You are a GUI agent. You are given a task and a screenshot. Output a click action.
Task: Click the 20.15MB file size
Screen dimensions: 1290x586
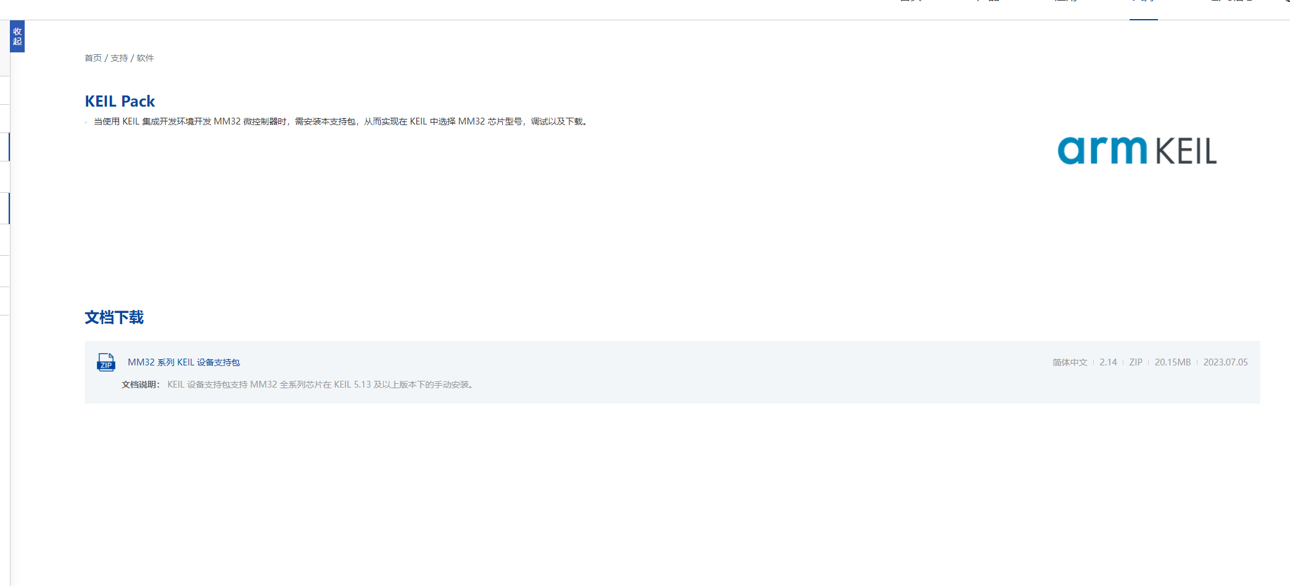pos(1173,362)
